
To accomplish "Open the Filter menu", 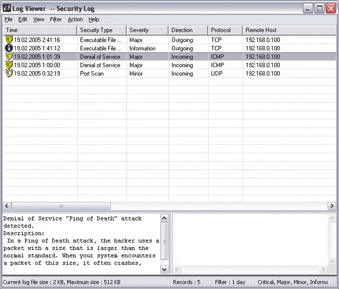I will [x=56, y=19].
